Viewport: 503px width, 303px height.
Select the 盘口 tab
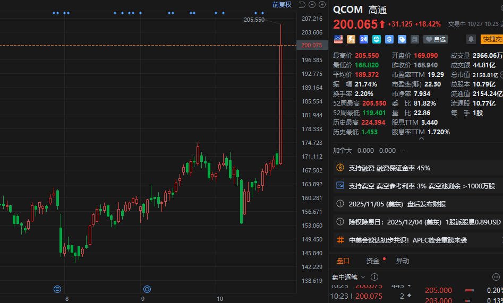pyautogui.click(x=343, y=261)
